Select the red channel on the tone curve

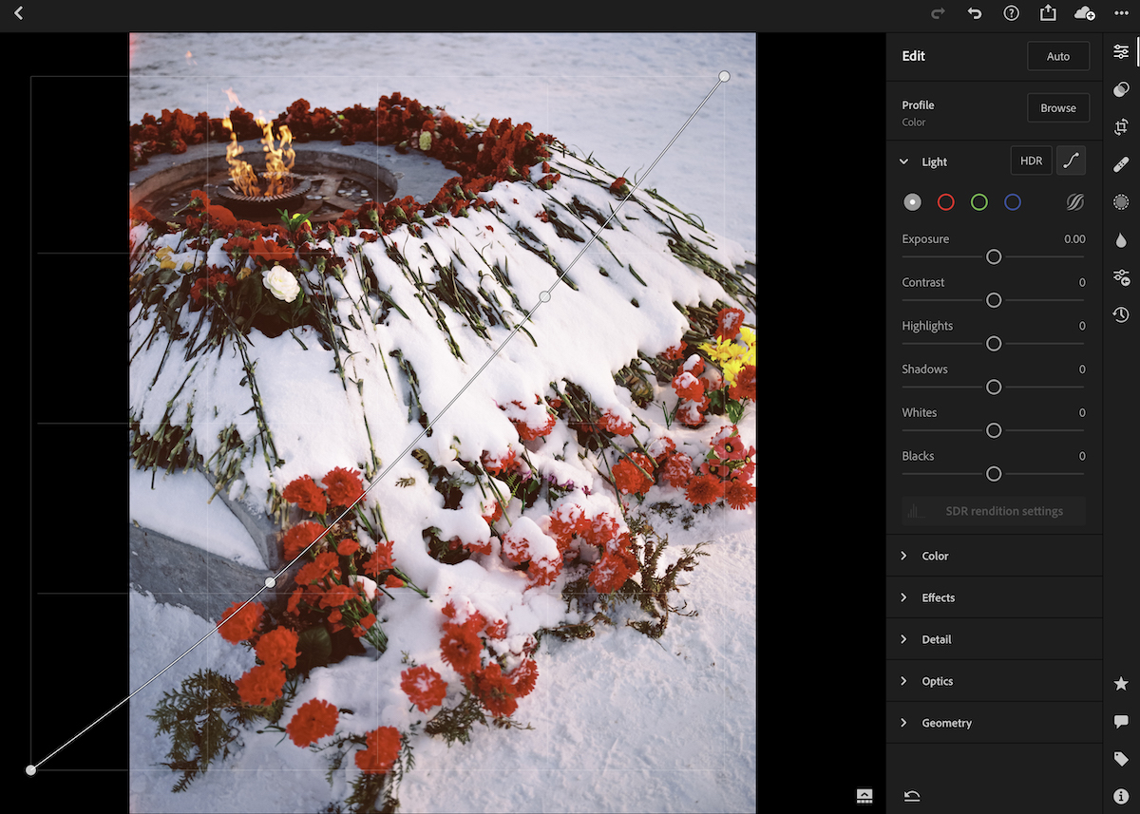(x=945, y=201)
